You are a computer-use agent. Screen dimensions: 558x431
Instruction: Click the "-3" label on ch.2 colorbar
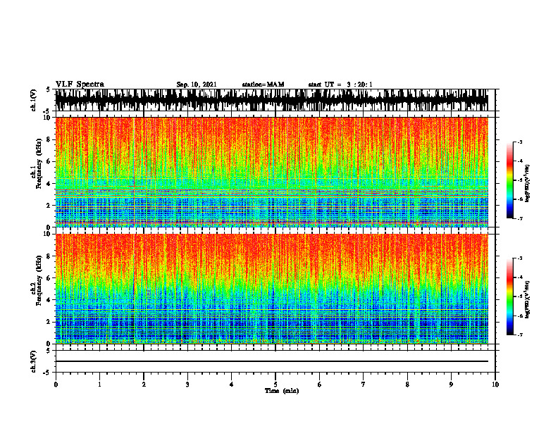520,258
